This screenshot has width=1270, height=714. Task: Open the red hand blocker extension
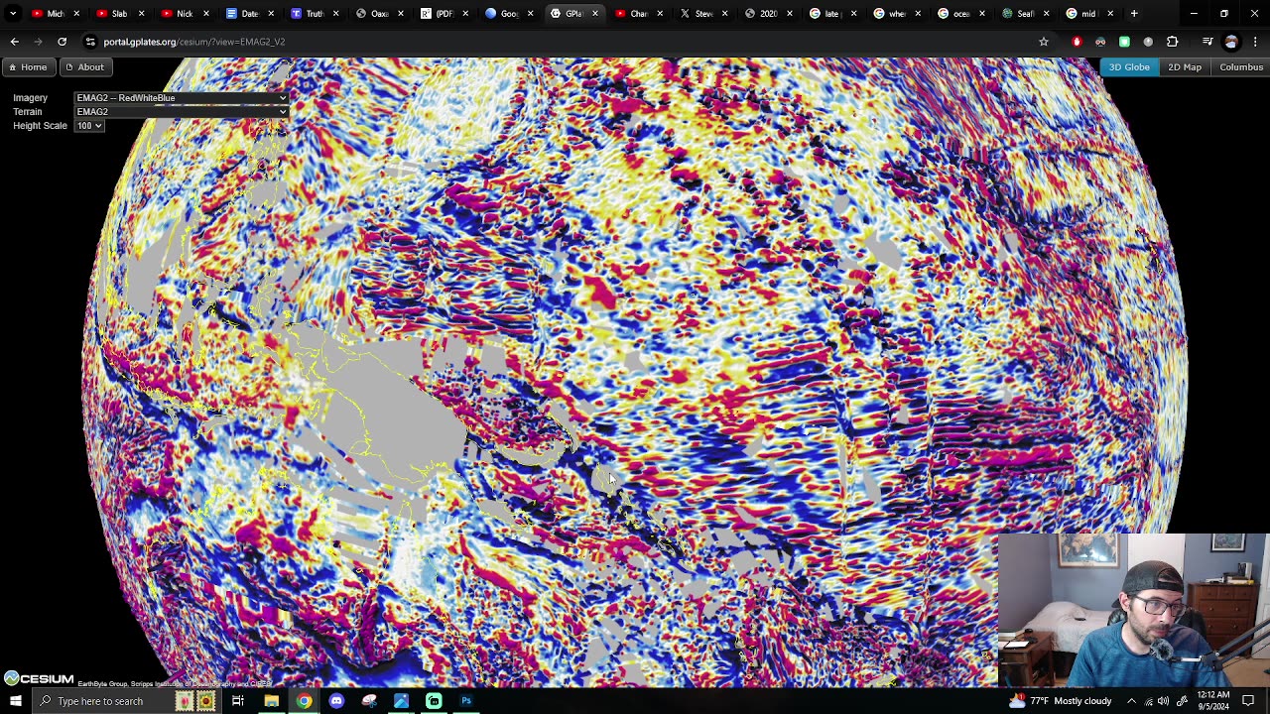1077,42
